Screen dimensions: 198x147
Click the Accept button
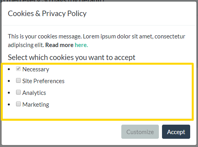pos(176,132)
